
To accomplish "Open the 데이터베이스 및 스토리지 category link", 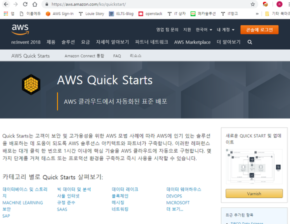I will (25, 192).
